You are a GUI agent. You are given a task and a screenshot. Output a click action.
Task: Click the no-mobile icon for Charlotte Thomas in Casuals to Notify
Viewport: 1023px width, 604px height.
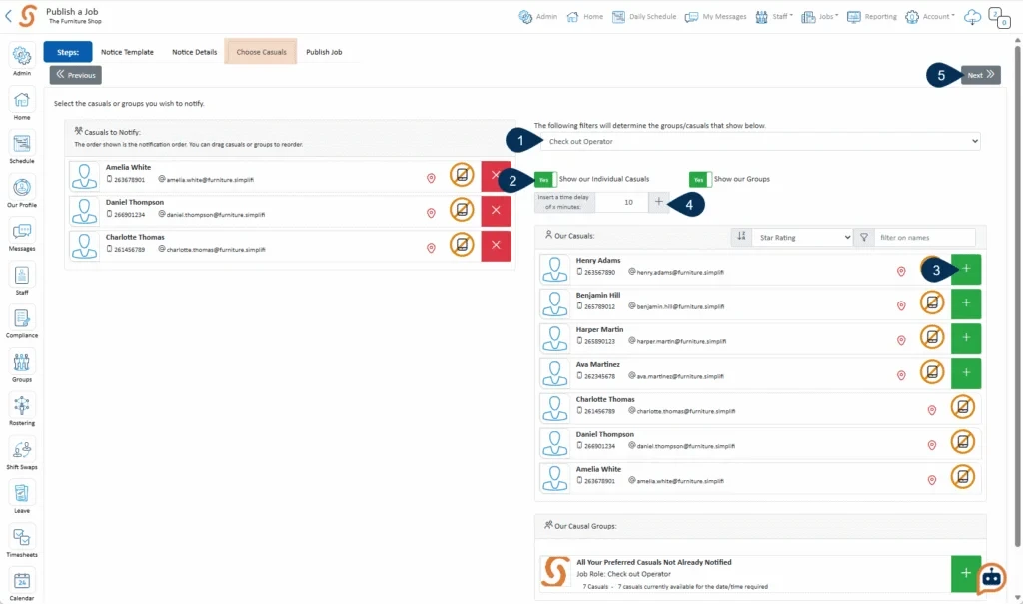tap(462, 245)
